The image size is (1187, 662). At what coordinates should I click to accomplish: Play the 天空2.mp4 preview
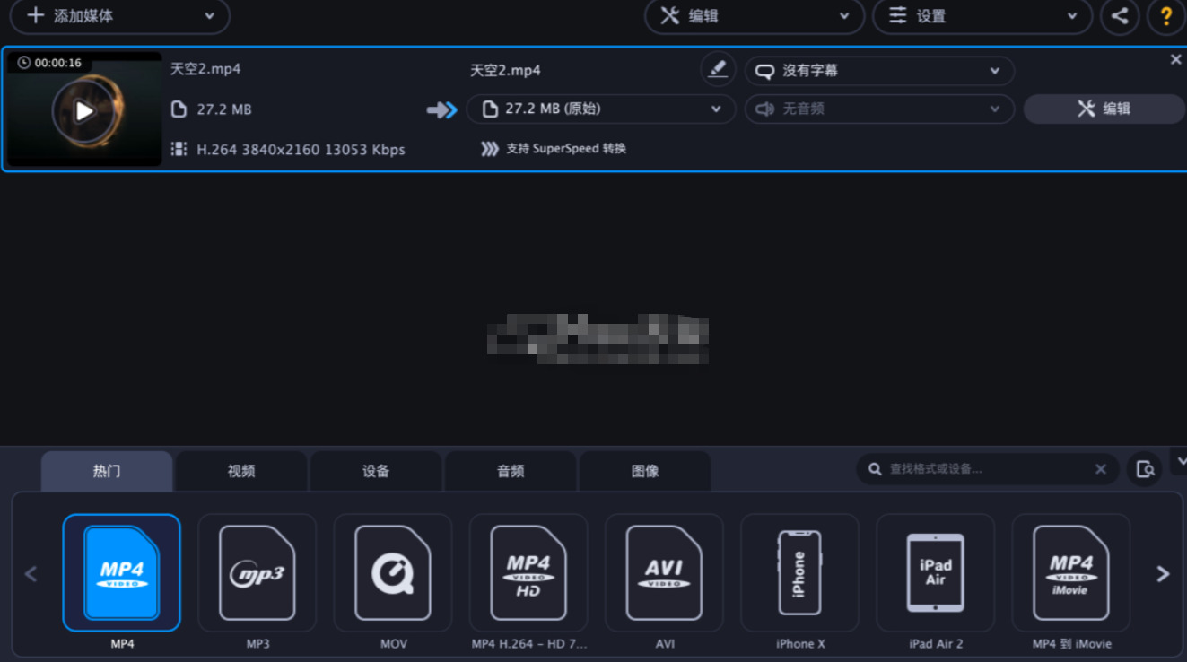tap(83, 111)
